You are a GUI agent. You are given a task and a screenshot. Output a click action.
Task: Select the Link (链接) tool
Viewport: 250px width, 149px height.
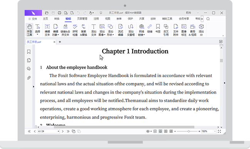(150, 28)
